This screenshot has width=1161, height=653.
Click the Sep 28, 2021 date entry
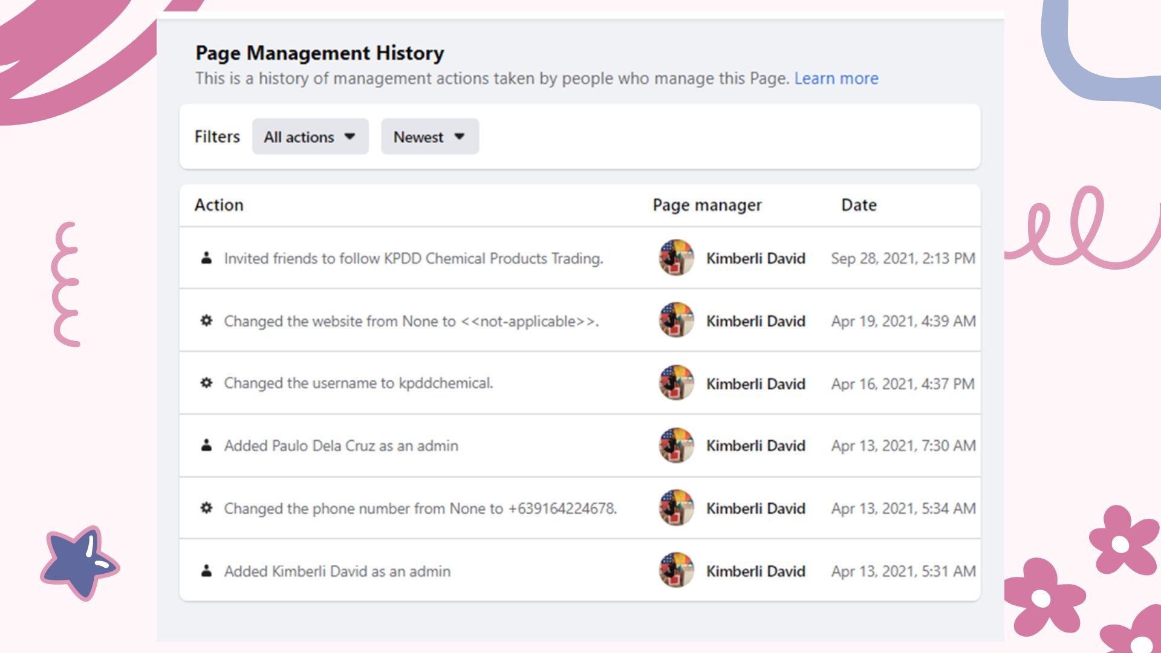pos(903,259)
